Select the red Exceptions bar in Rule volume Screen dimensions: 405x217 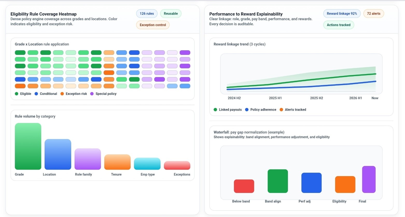(x=177, y=165)
